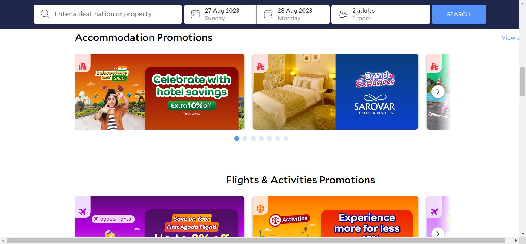The width and height of the screenshot is (526, 244).
Task: Click the vertical scrollbar thumb
Action: click(x=522, y=82)
